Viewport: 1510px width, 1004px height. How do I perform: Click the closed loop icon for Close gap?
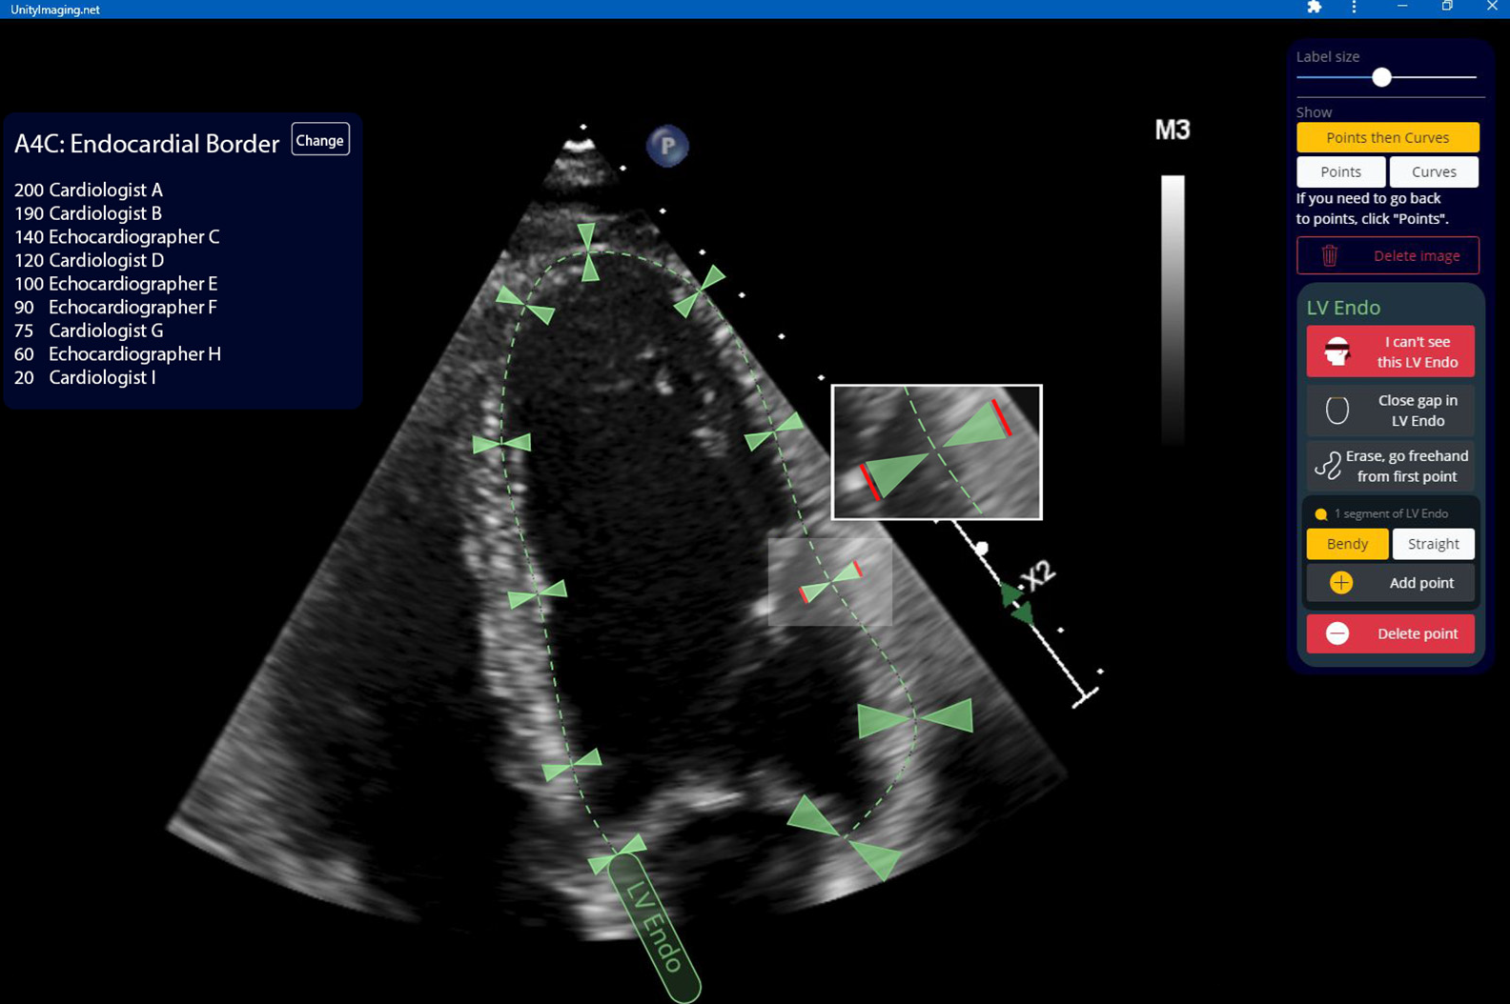pos(1337,411)
